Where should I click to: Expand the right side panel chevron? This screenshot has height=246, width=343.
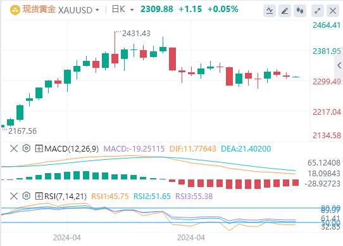339,65
